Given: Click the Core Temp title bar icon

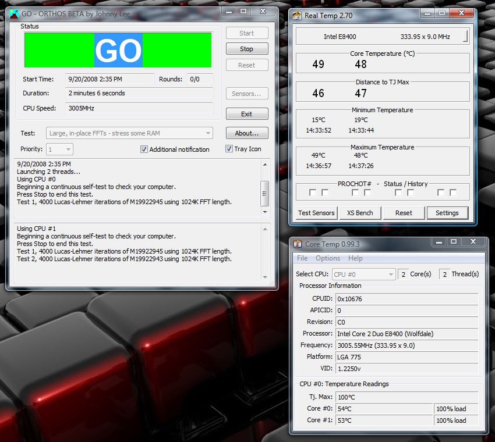Looking at the screenshot, I should [297, 244].
